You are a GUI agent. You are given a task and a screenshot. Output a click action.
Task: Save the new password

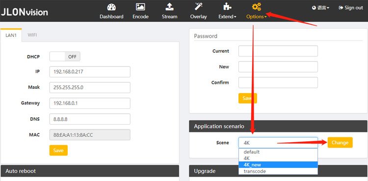click(x=248, y=98)
